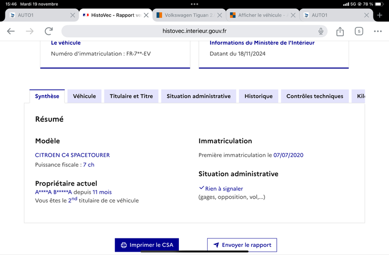
Task: Click the Imprimer le CSA button
Action: point(147,245)
